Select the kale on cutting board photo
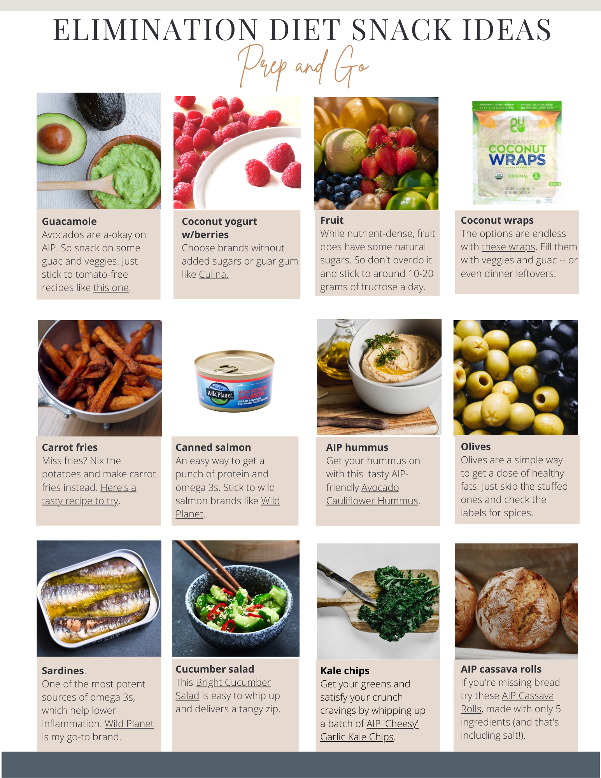This screenshot has width=601, height=778. tap(378, 601)
